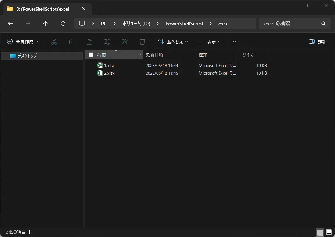
Task: Click the Rename icon in toolbar
Action: [x=107, y=42]
